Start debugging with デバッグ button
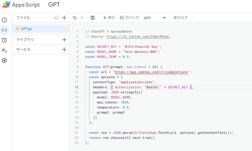This screenshot has width=252, height=151. tap(129, 18)
